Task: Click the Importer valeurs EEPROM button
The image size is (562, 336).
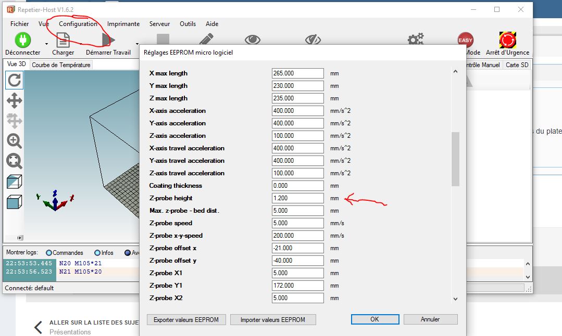Action: tap(273, 319)
